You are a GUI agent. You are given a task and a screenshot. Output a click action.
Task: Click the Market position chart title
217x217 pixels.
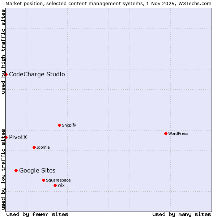click(109, 3)
